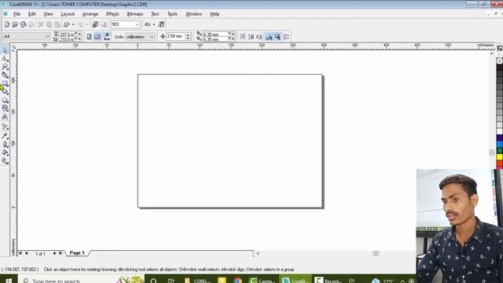503x283 pixels.
Task: Click the Open file icon
Action: (x=15, y=24)
